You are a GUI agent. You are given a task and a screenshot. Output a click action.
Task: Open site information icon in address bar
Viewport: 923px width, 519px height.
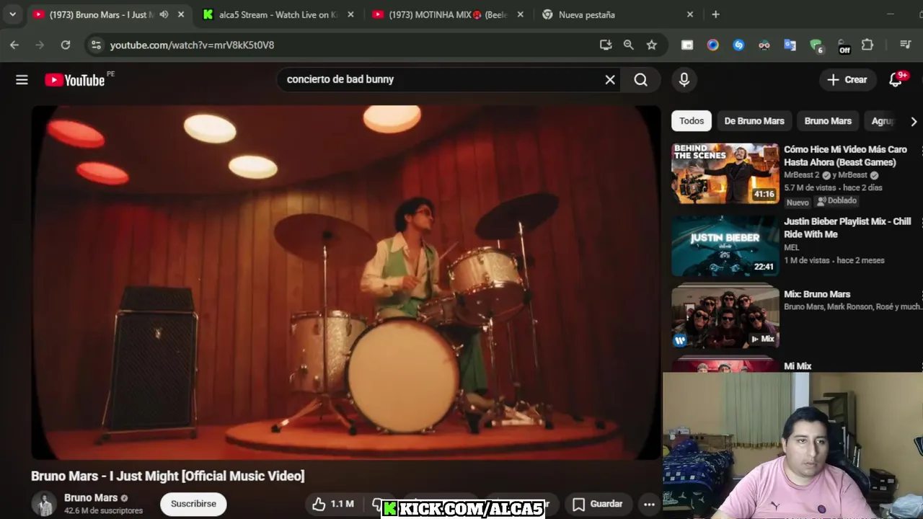click(95, 45)
